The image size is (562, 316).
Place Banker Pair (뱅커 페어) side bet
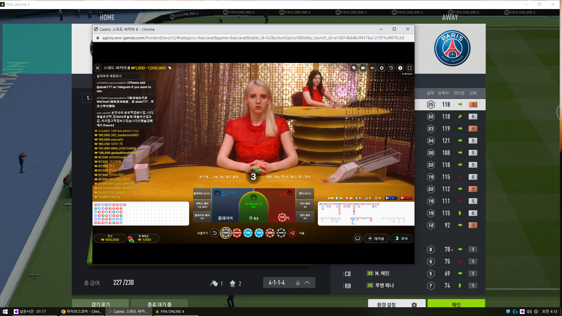pyautogui.click(x=305, y=217)
